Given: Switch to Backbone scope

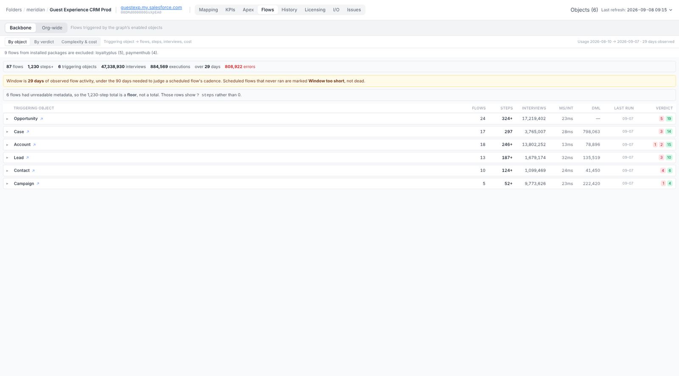Looking at the screenshot, I should pyautogui.click(x=20, y=28).
